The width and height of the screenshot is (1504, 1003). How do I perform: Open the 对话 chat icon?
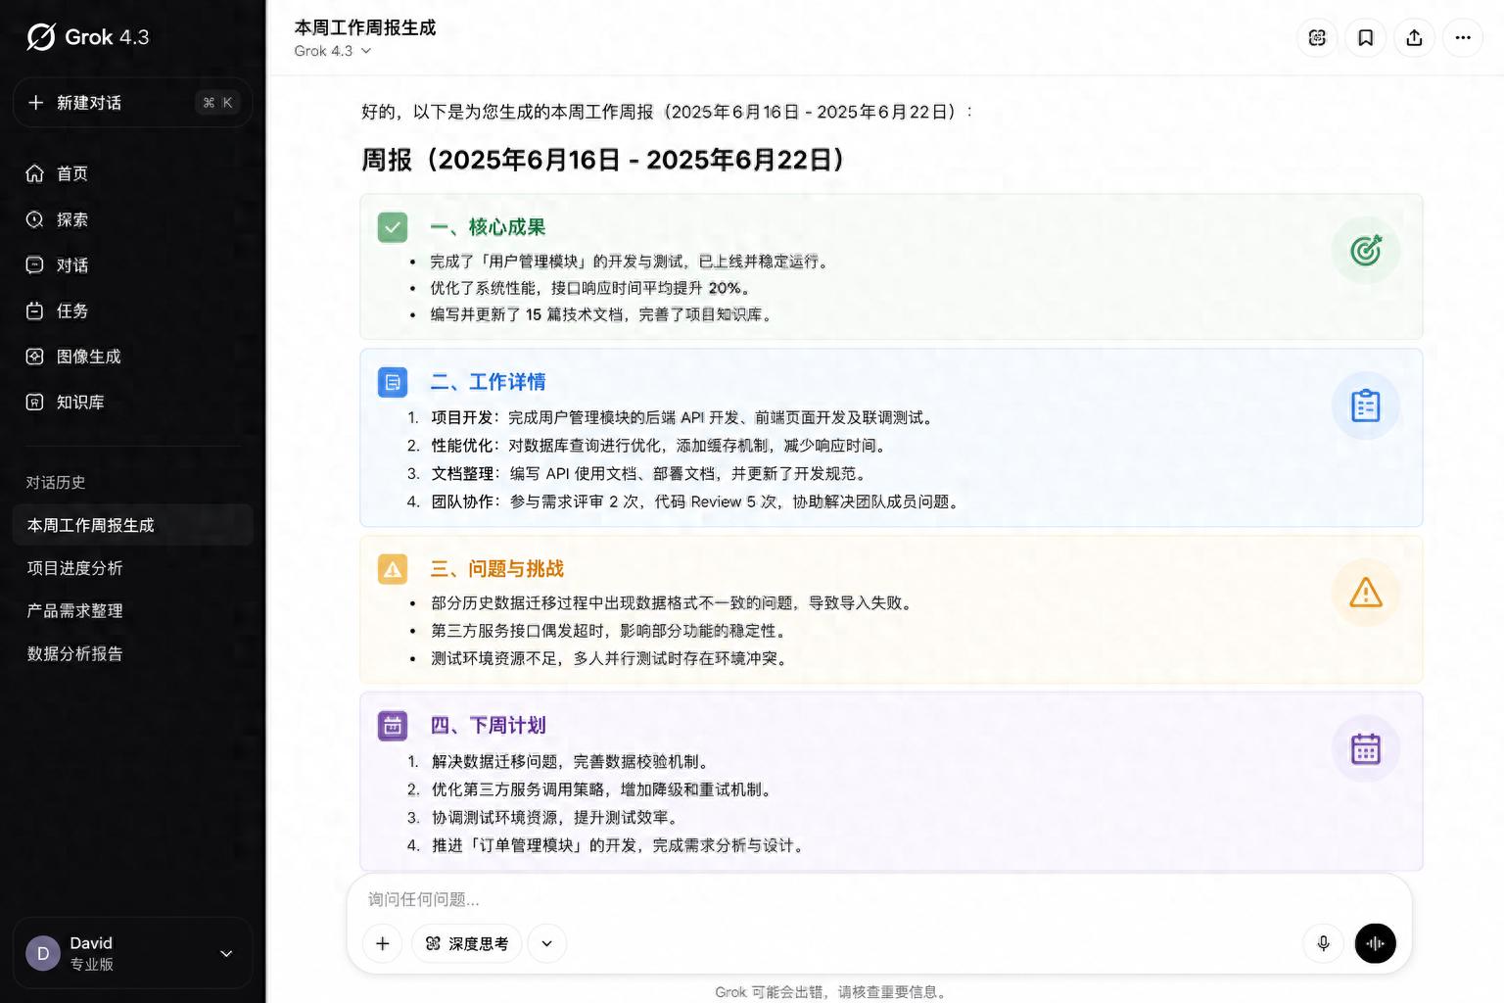tap(34, 265)
